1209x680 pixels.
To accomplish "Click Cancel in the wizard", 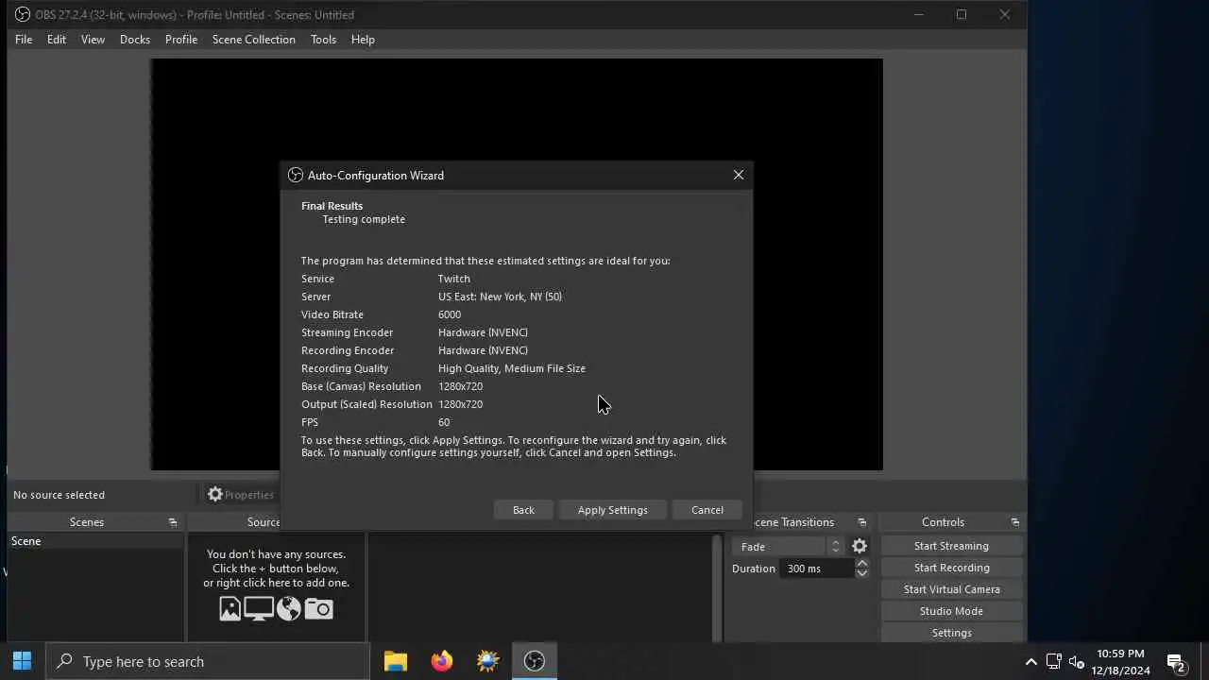I will point(707,510).
